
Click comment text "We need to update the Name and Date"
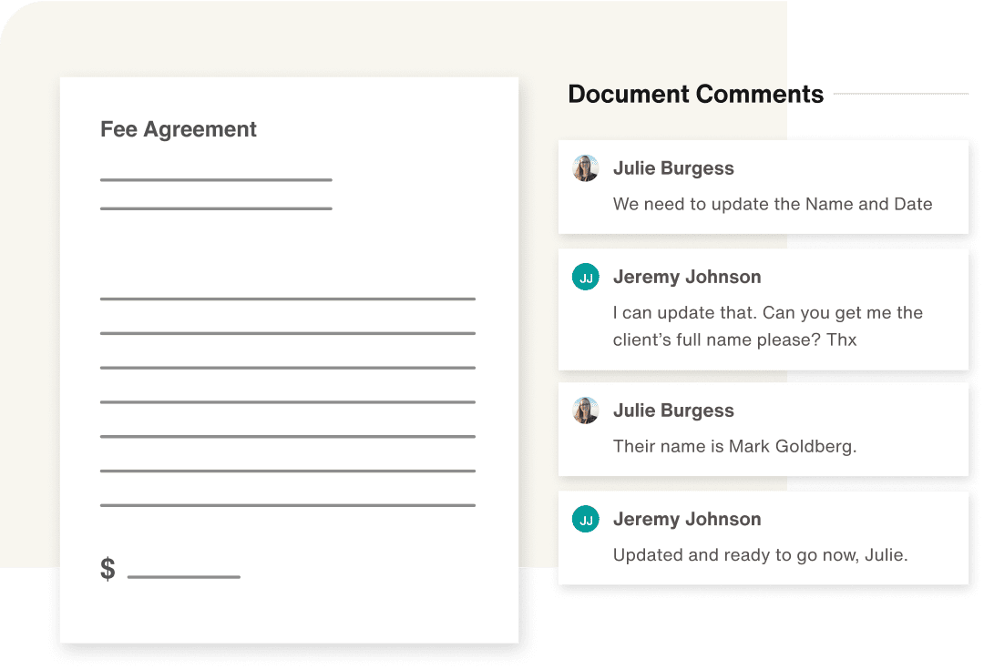coord(773,204)
